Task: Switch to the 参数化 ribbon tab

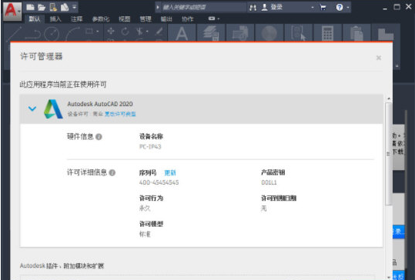Action: (x=101, y=18)
